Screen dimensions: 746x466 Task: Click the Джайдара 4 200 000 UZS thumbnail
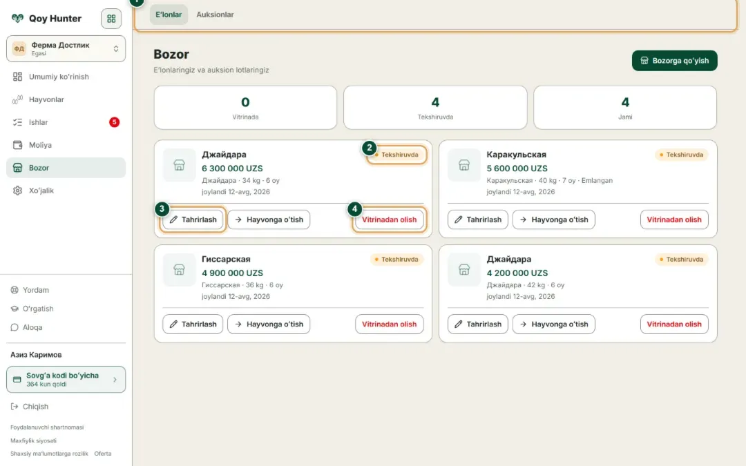click(464, 270)
